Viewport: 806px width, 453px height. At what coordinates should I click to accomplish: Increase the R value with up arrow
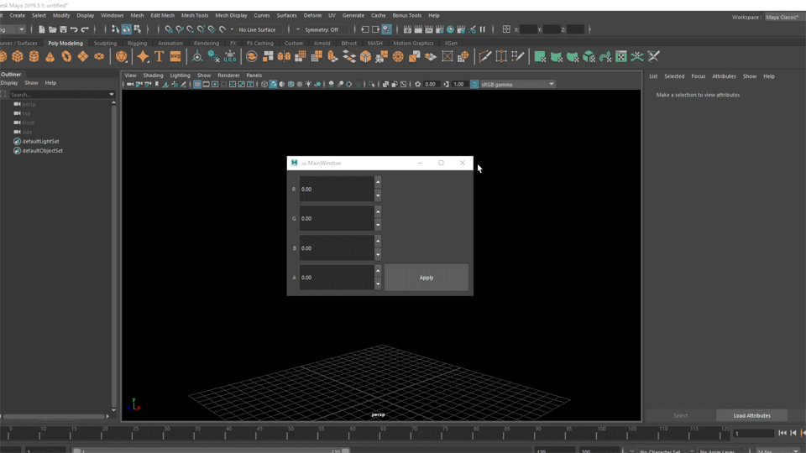378,182
